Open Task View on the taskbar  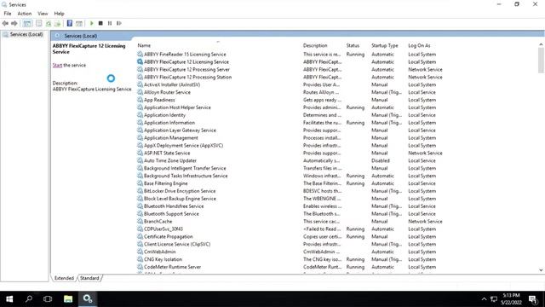coord(48,299)
